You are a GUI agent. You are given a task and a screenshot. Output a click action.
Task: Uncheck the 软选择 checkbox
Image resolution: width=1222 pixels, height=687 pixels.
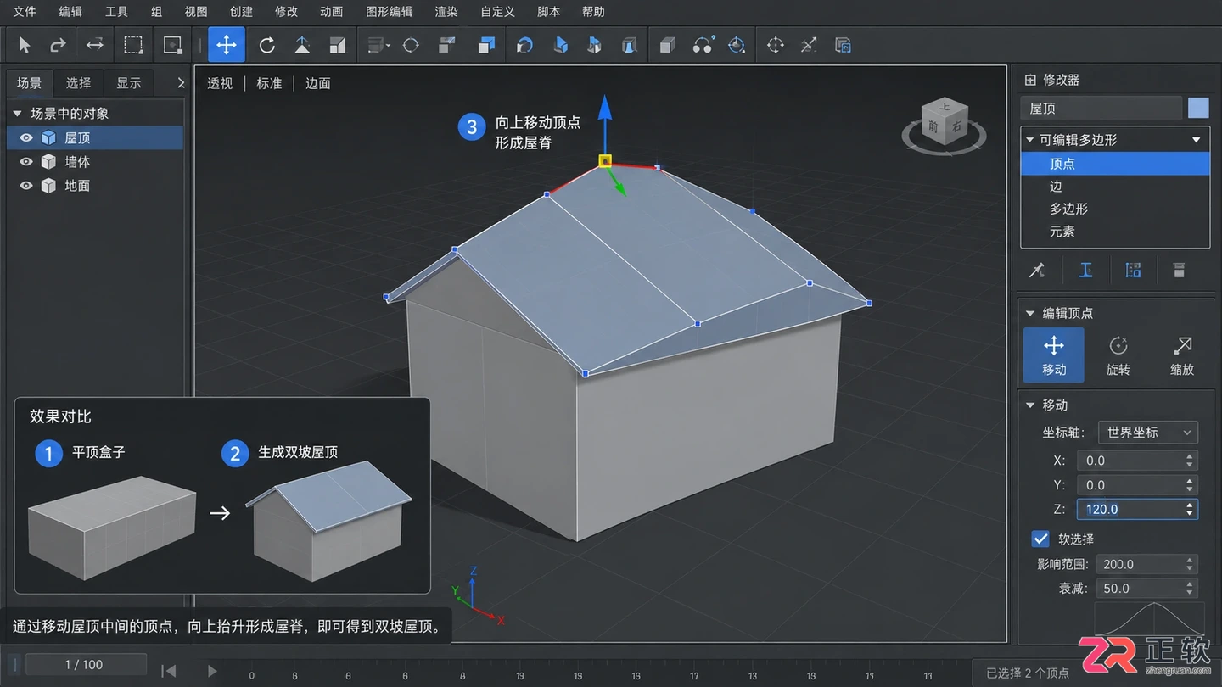[x=1040, y=539]
